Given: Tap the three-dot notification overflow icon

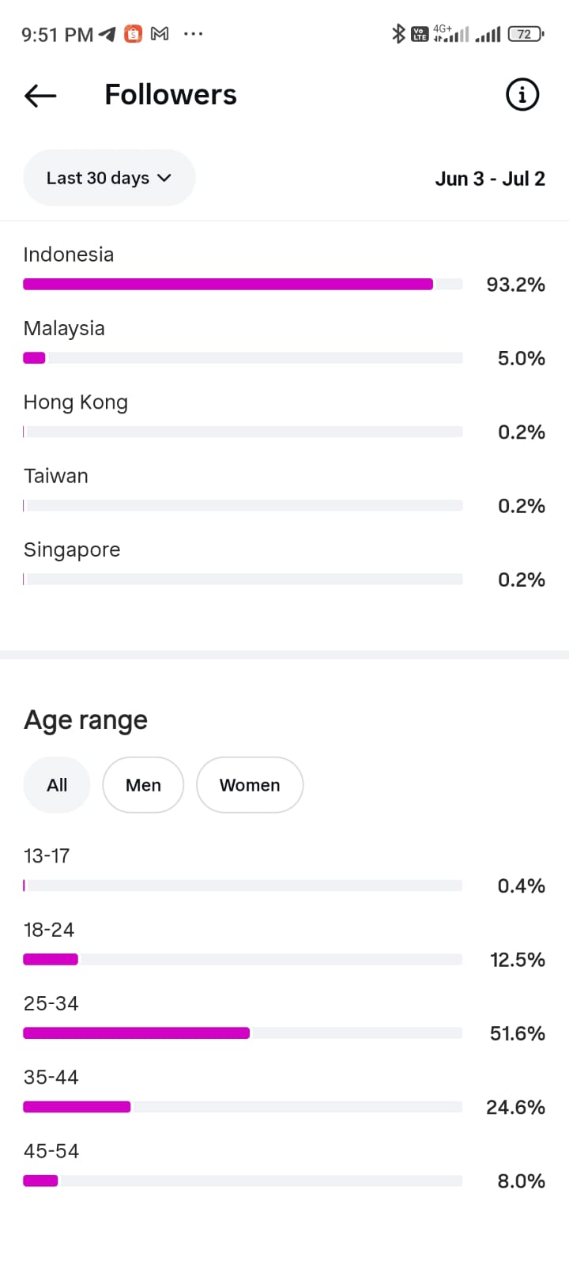Looking at the screenshot, I should (x=193, y=34).
